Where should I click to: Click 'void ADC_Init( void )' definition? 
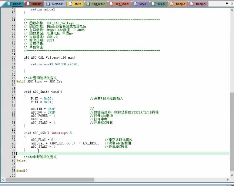pos(43,92)
